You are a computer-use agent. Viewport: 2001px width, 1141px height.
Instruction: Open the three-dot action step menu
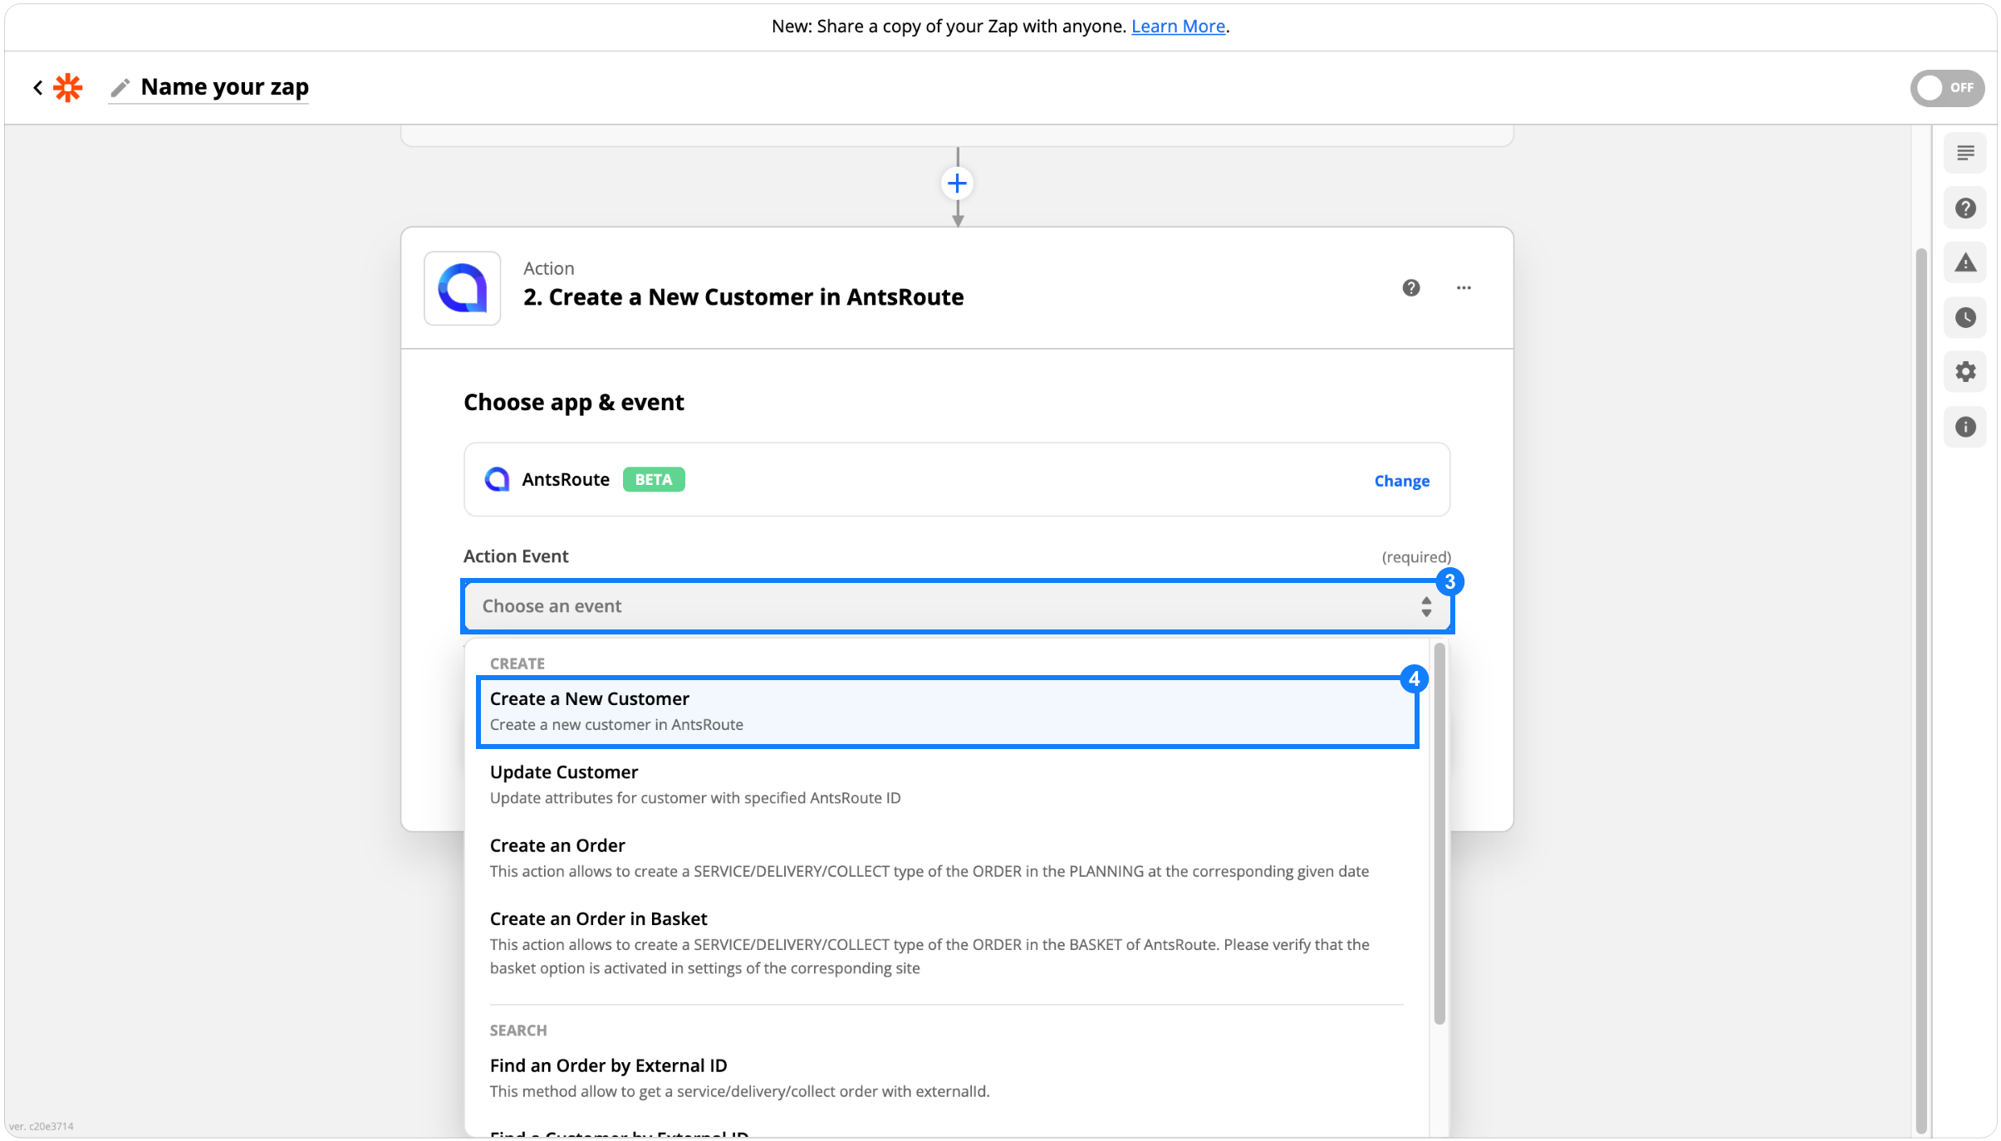point(1463,287)
